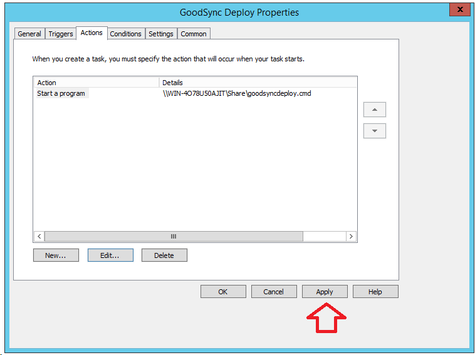This screenshot has width=475, height=355.
Task: Click the Details column header
Action: (x=258, y=83)
